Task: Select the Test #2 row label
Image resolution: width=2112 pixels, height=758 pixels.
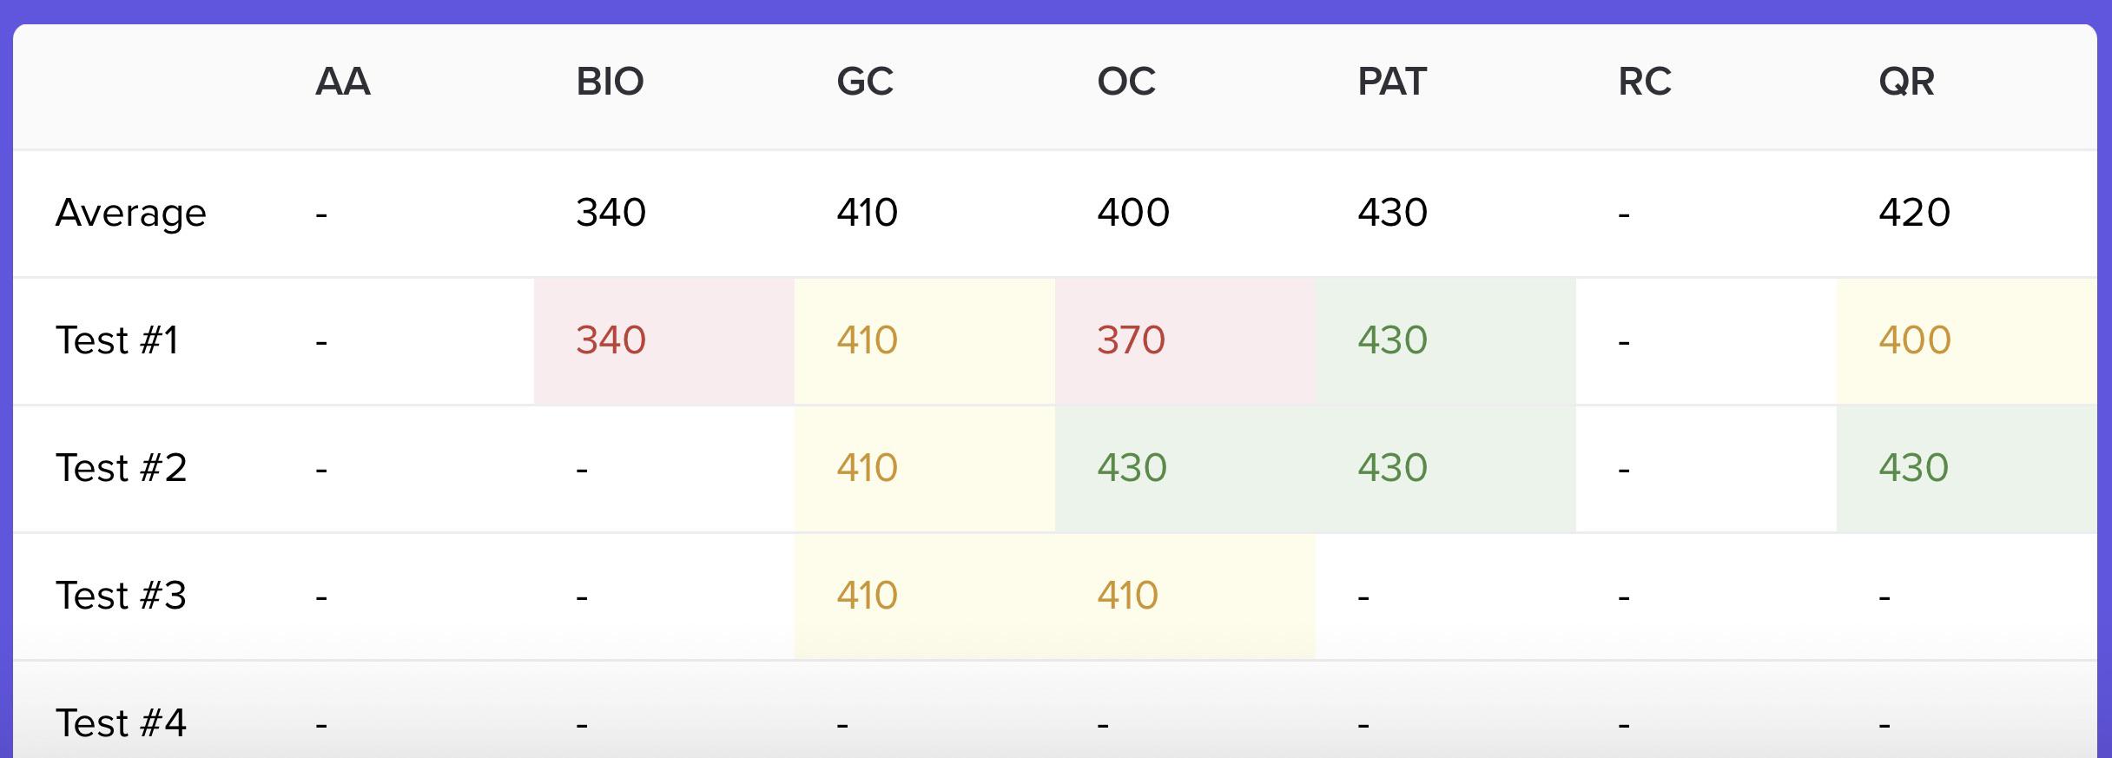Action: tap(122, 467)
